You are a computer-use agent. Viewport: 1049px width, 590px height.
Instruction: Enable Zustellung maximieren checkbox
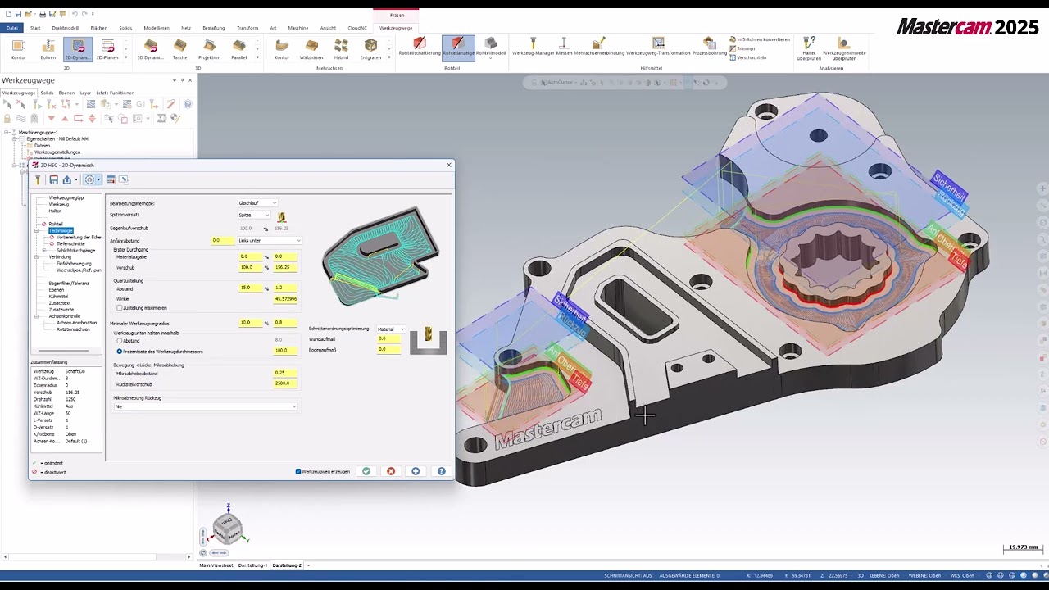pyautogui.click(x=120, y=308)
